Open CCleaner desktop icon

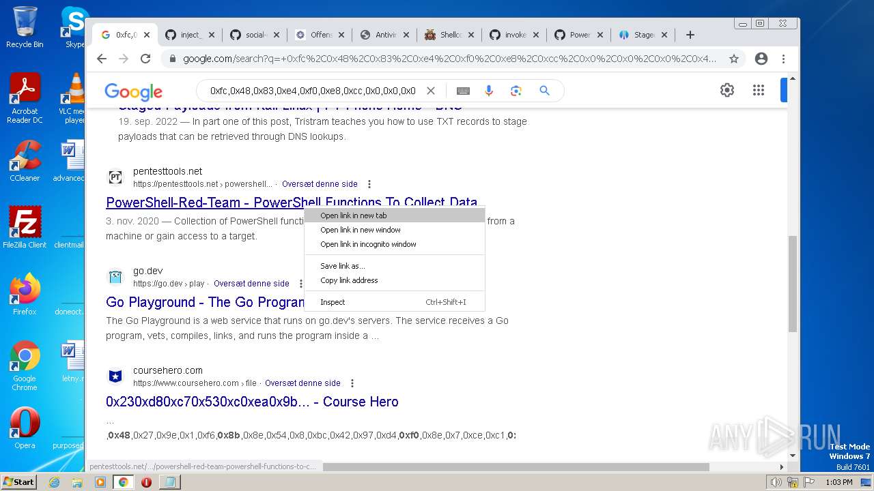point(25,161)
